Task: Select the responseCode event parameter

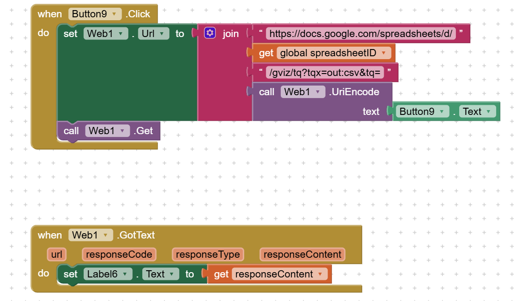Action: (x=119, y=254)
